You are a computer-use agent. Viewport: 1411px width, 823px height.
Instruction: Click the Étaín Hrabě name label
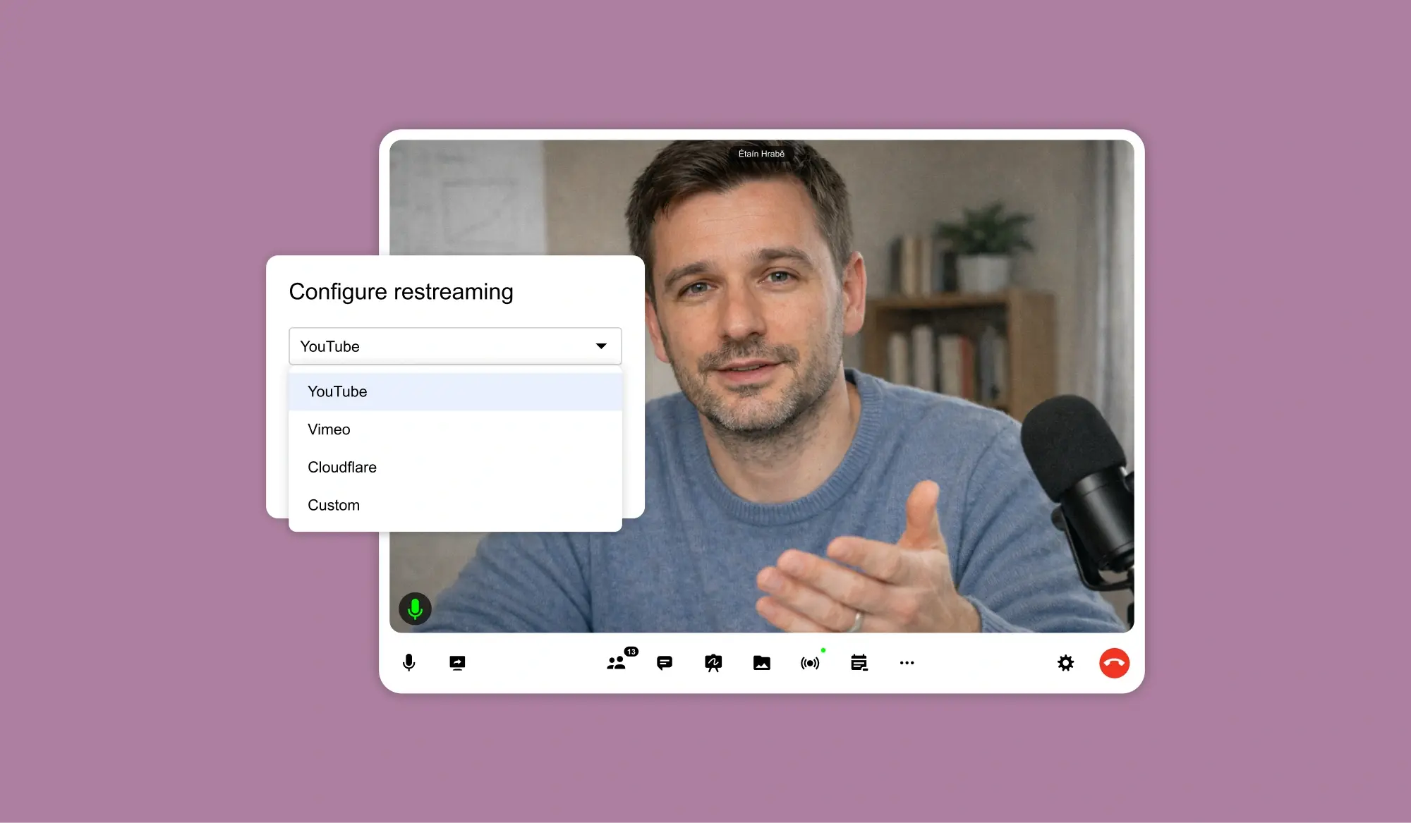[x=761, y=154]
